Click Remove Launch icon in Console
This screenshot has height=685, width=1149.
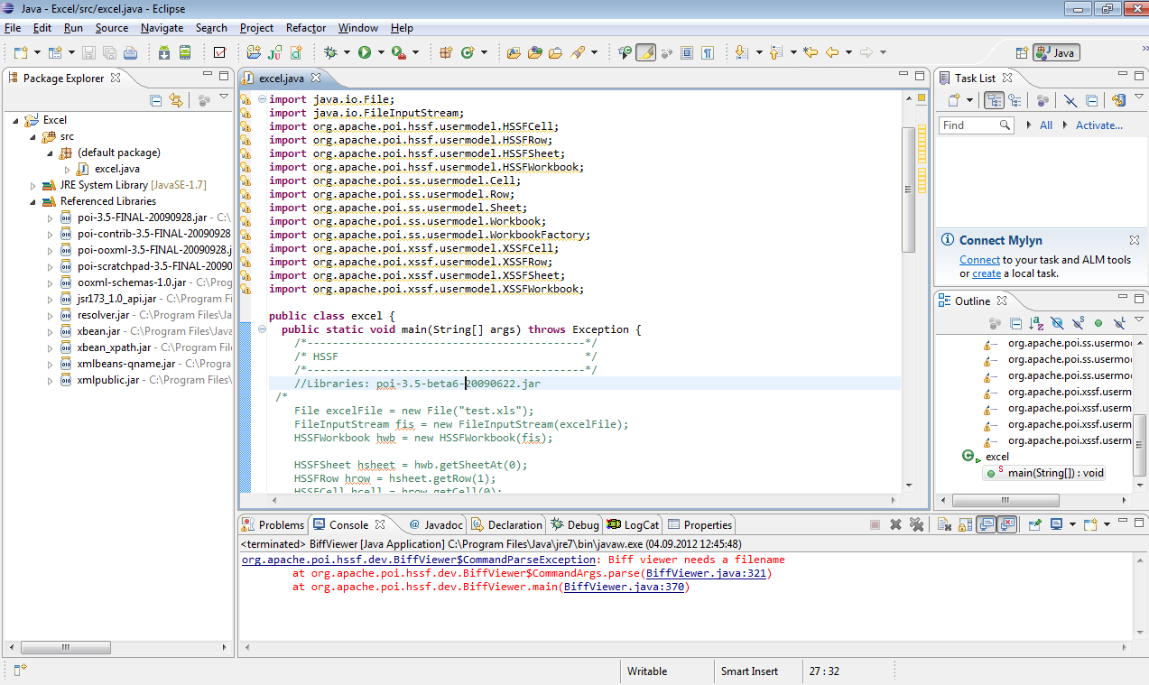pyautogui.click(x=895, y=524)
